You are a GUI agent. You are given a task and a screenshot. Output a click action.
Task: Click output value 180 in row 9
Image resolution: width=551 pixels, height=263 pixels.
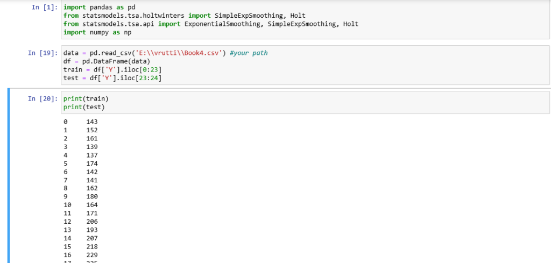click(x=91, y=197)
